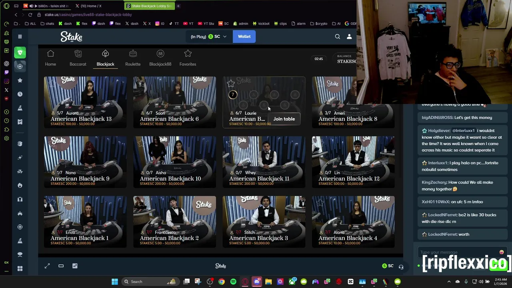Click the Join table button

[x=284, y=119]
